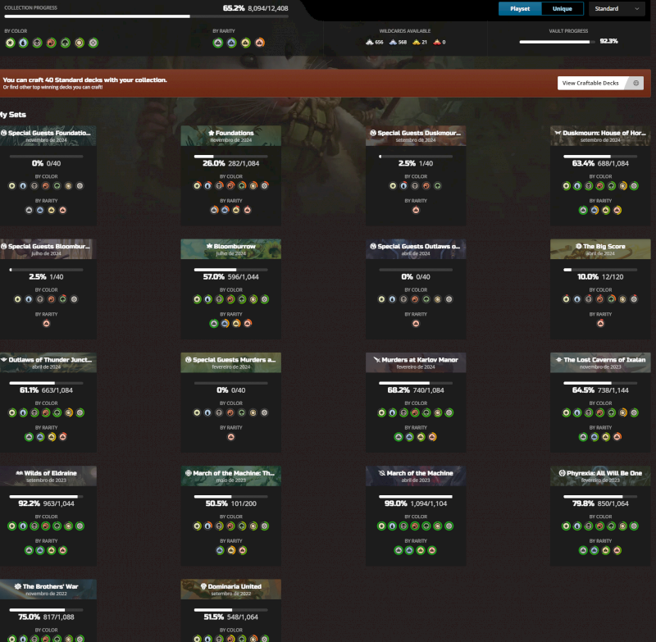
Task: Click the '101/200' March of the Machine: Th... count
Action: pos(243,503)
